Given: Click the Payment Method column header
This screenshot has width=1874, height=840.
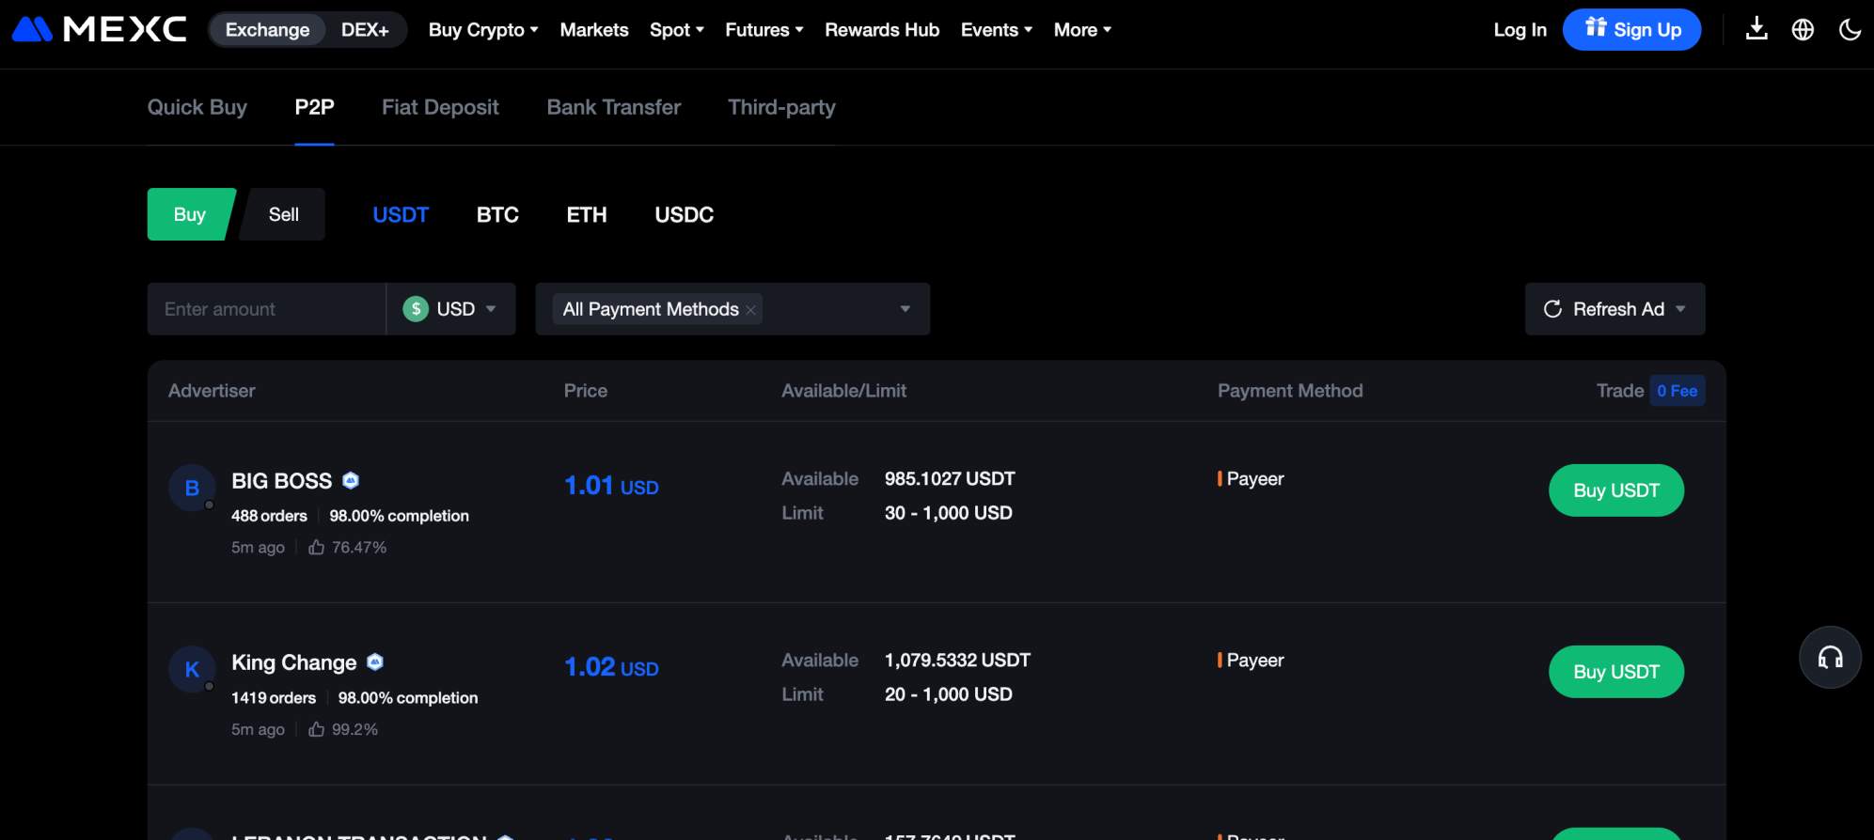Looking at the screenshot, I should (1290, 391).
